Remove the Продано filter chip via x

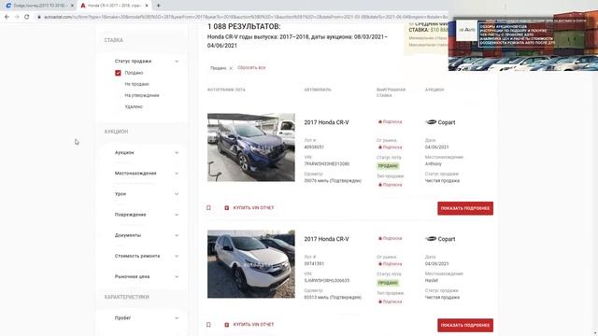coord(231,68)
